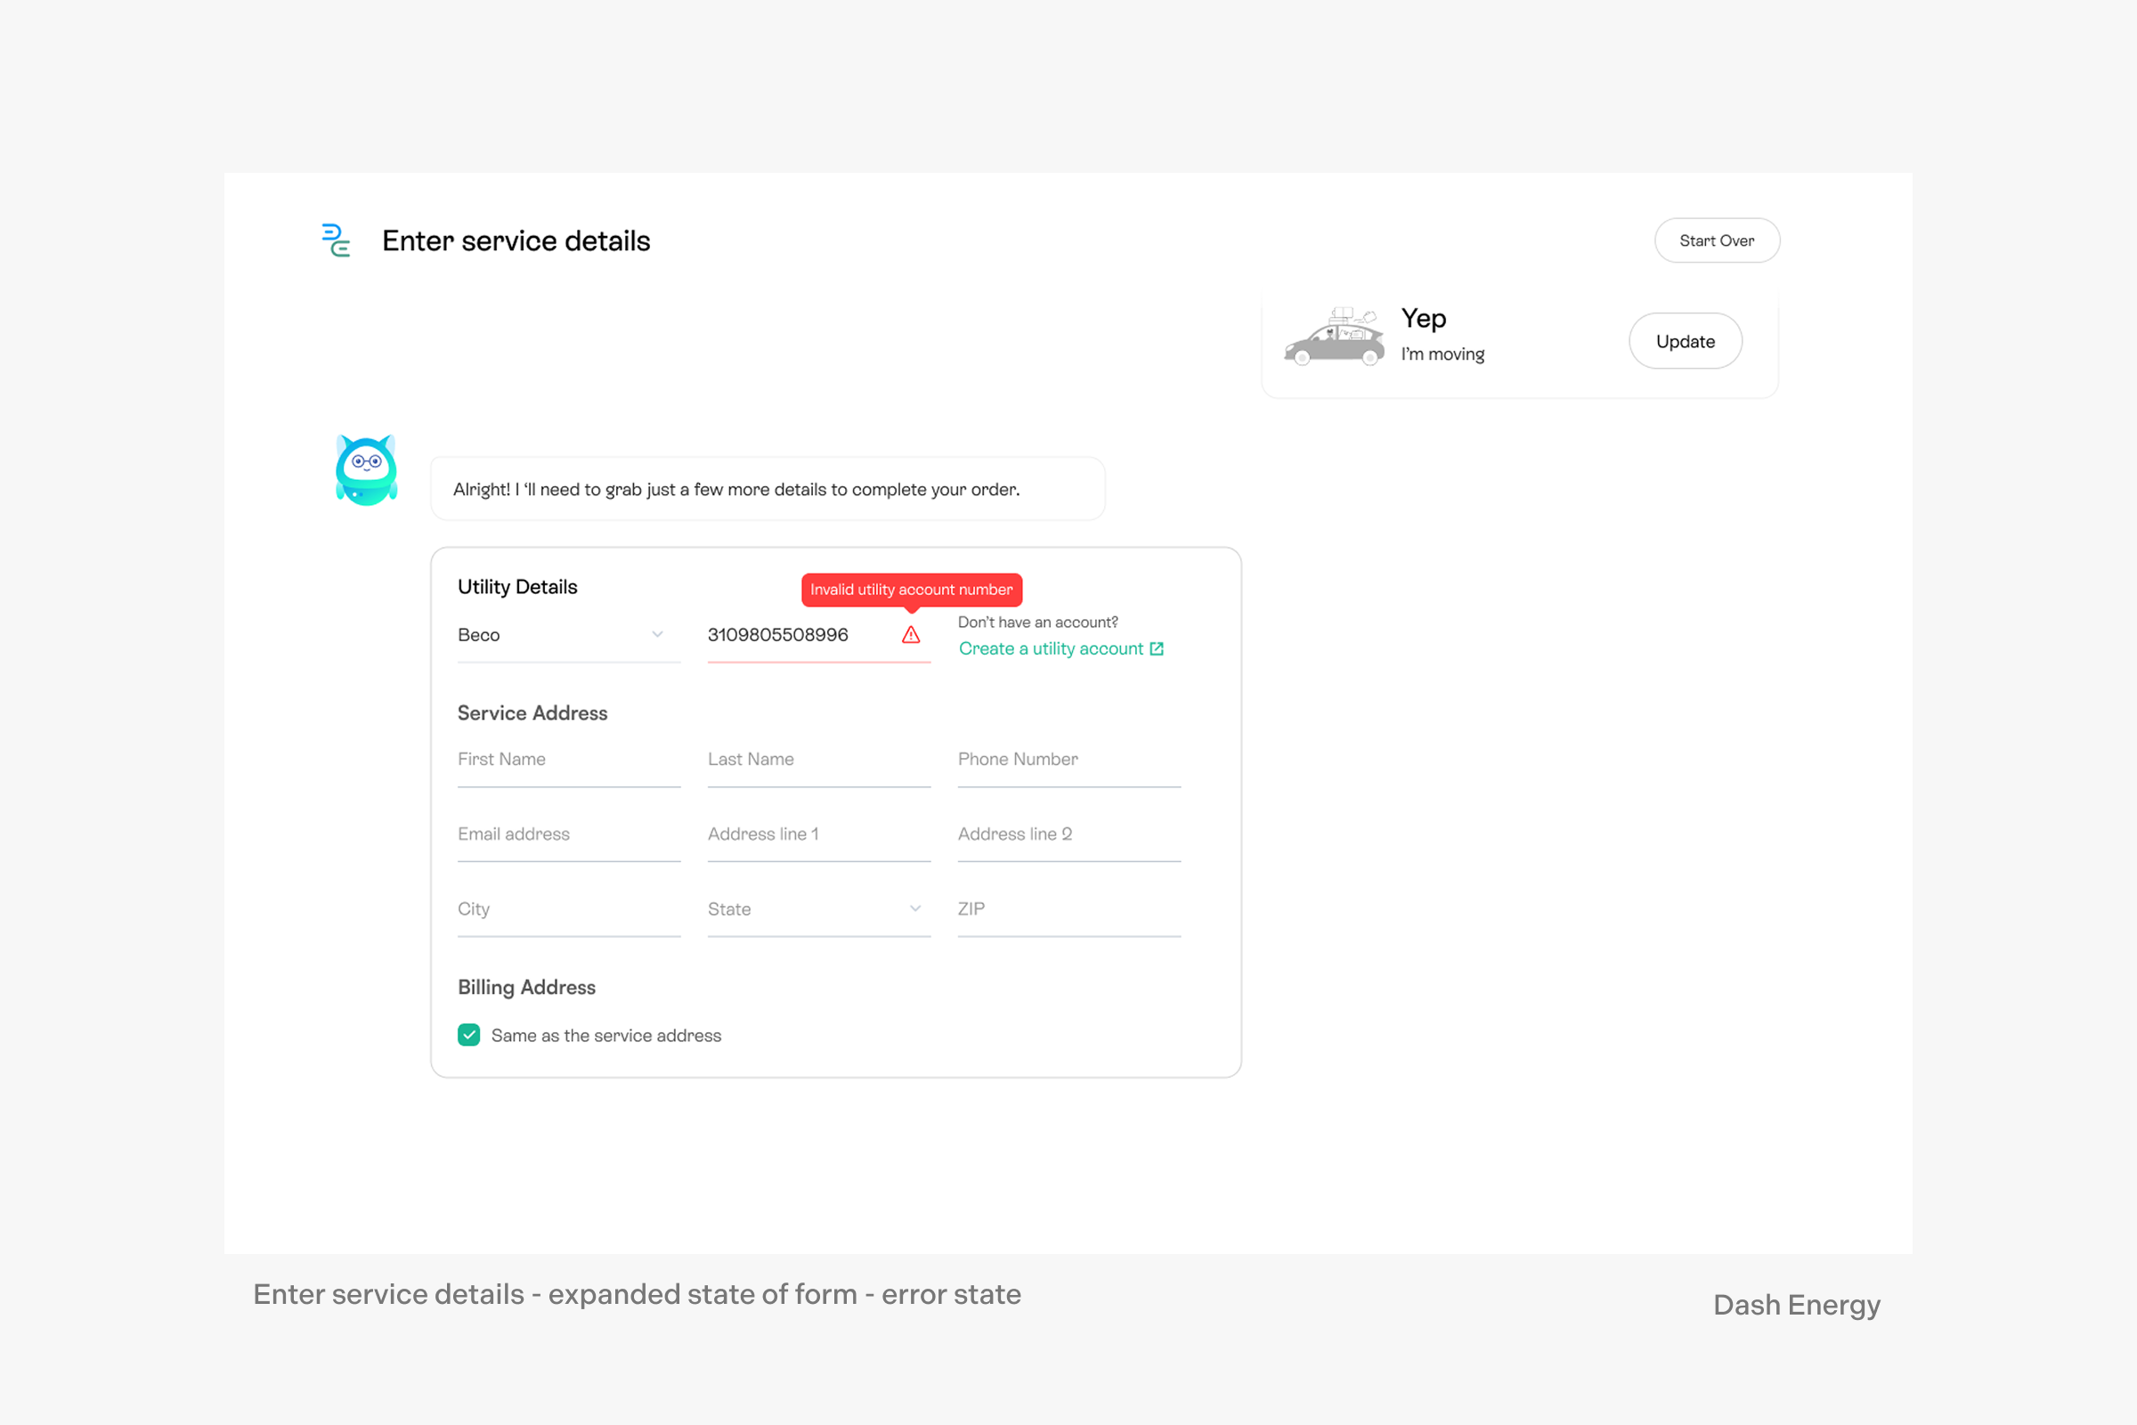Click the Update button

coord(1685,342)
